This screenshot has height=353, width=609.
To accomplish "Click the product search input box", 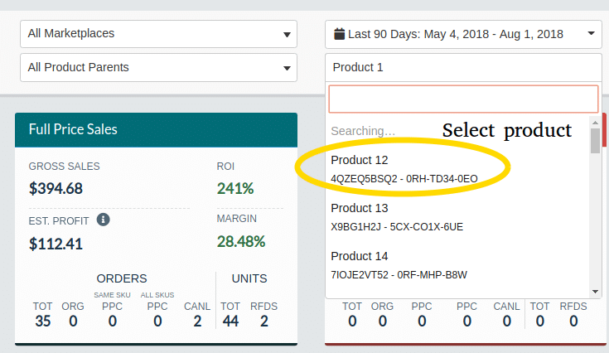I will (463, 99).
